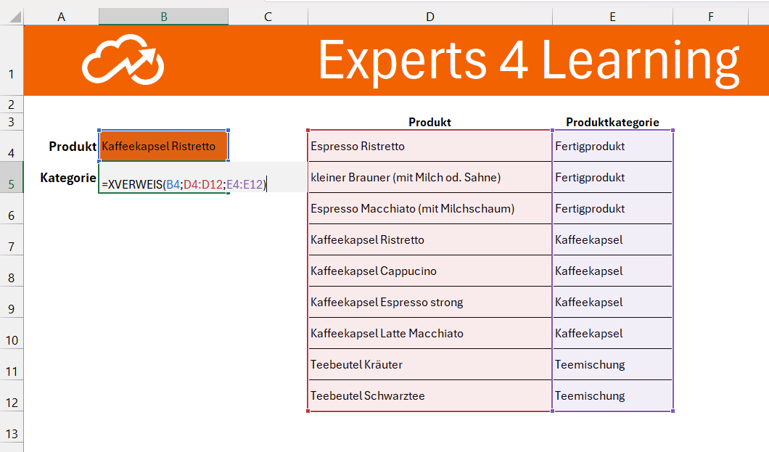
Task: Click the bold Produkt header above the table
Action: [429, 122]
